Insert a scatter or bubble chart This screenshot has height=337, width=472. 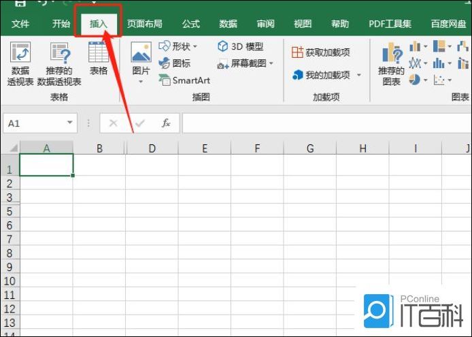tap(439, 80)
